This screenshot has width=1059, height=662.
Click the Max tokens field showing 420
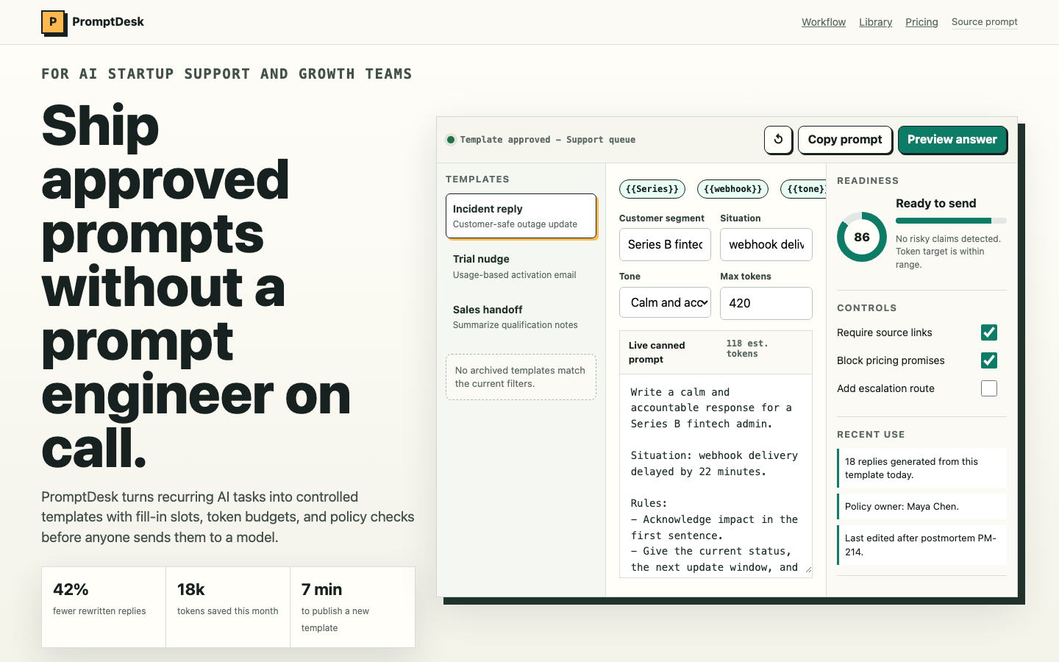coord(766,303)
